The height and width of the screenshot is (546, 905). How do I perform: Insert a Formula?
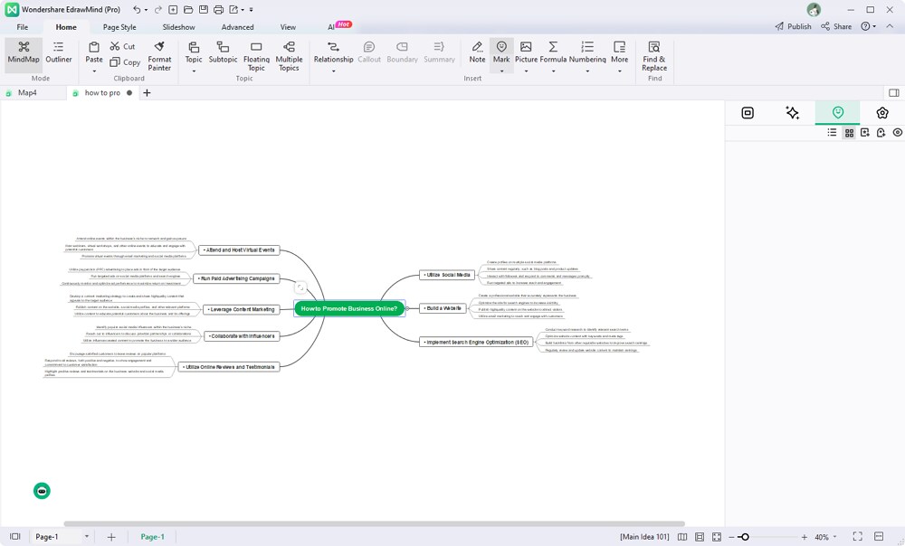[x=553, y=52]
